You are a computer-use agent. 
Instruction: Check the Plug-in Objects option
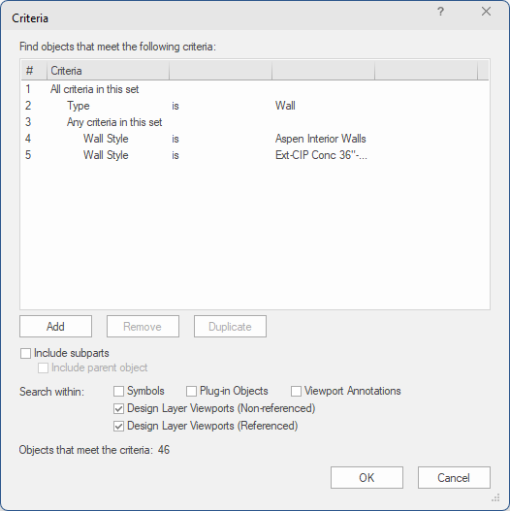point(191,391)
